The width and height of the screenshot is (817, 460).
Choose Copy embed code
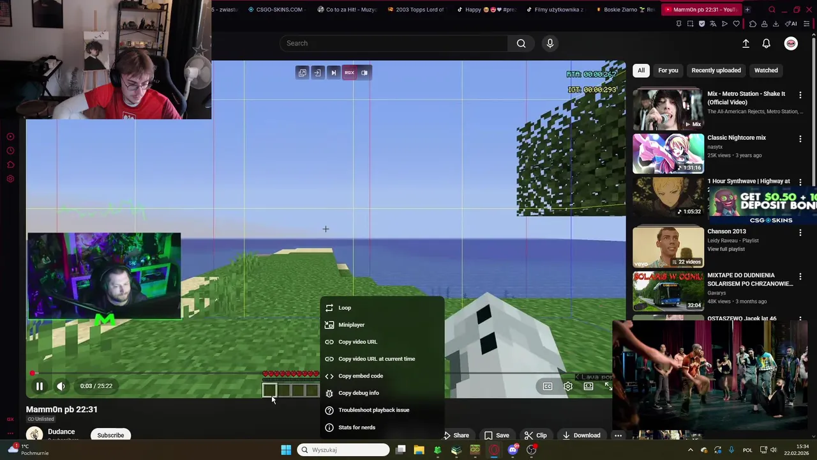(382, 376)
